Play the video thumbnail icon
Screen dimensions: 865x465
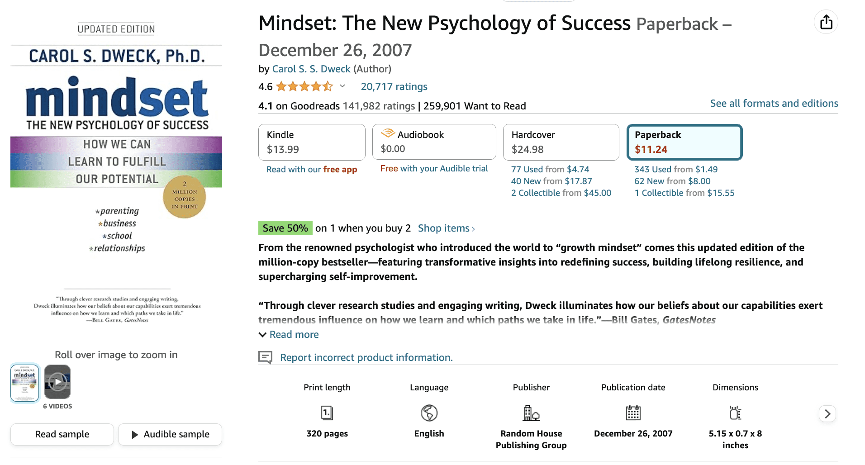coord(57,382)
